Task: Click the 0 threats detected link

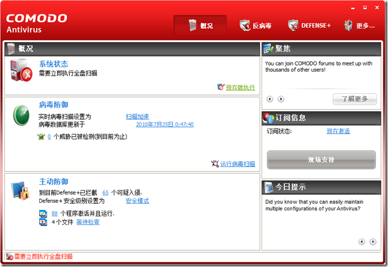Action: (x=49, y=137)
